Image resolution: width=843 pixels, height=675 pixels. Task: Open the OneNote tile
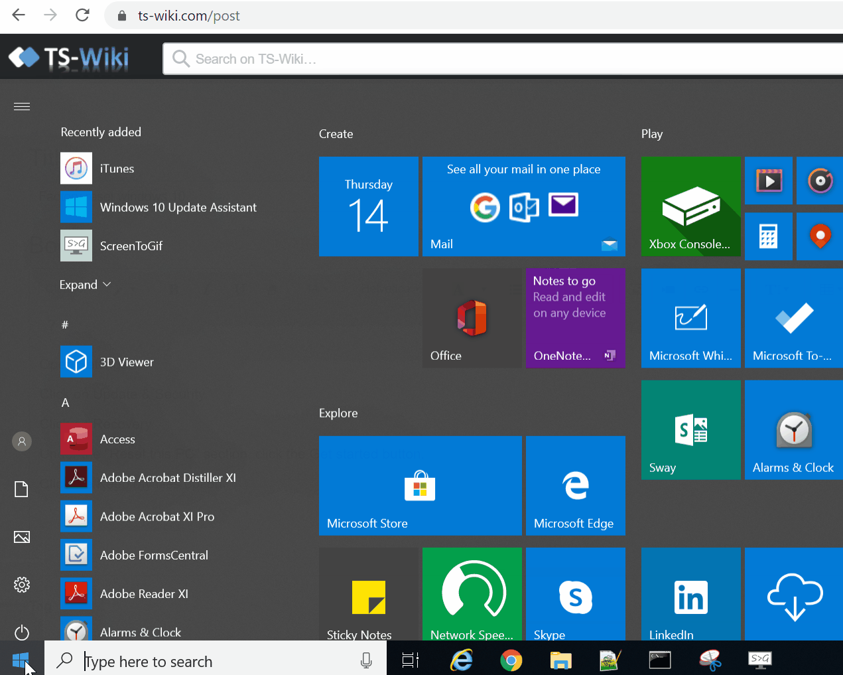click(576, 318)
